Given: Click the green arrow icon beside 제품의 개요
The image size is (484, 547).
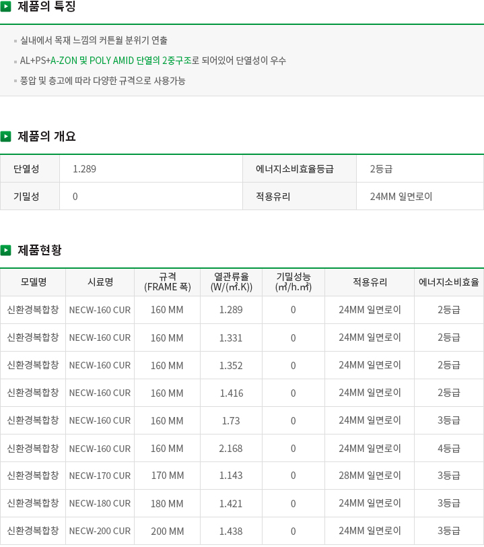Looking at the screenshot, I should [5, 136].
